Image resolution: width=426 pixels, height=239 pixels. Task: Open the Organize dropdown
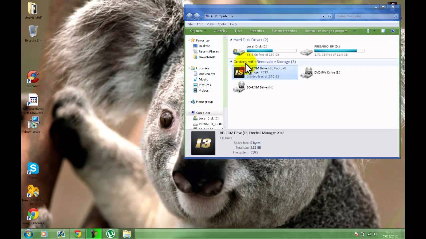(198, 31)
